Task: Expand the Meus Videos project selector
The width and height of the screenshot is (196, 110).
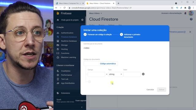Action: pyautogui.click(x=96, y=13)
